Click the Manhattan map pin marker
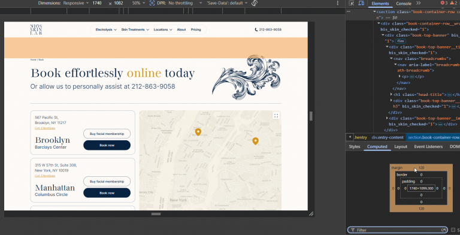Screen dimensions: 460x235 pyautogui.click(x=198, y=132)
